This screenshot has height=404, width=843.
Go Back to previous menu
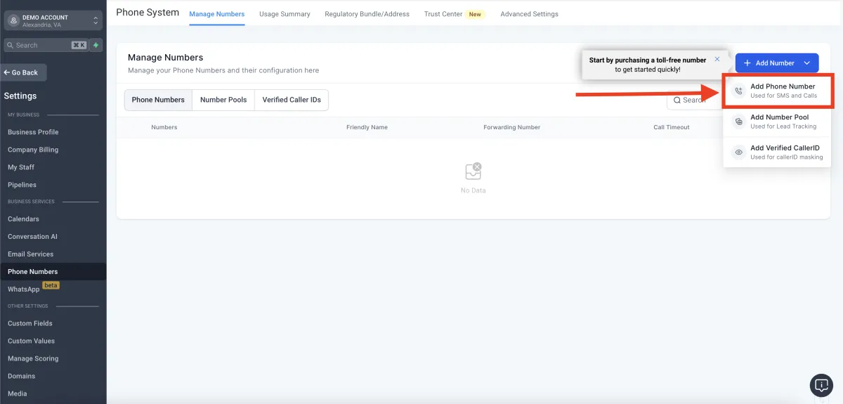point(23,72)
